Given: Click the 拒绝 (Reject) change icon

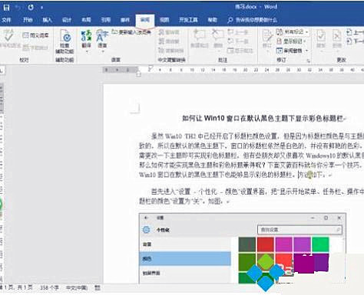Looking at the screenshot, I should pyautogui.click(x=337, y=36).
